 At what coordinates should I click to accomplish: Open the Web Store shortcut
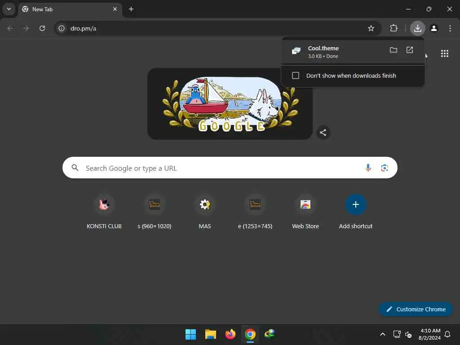pyautogui.click(x=305, y=212)
